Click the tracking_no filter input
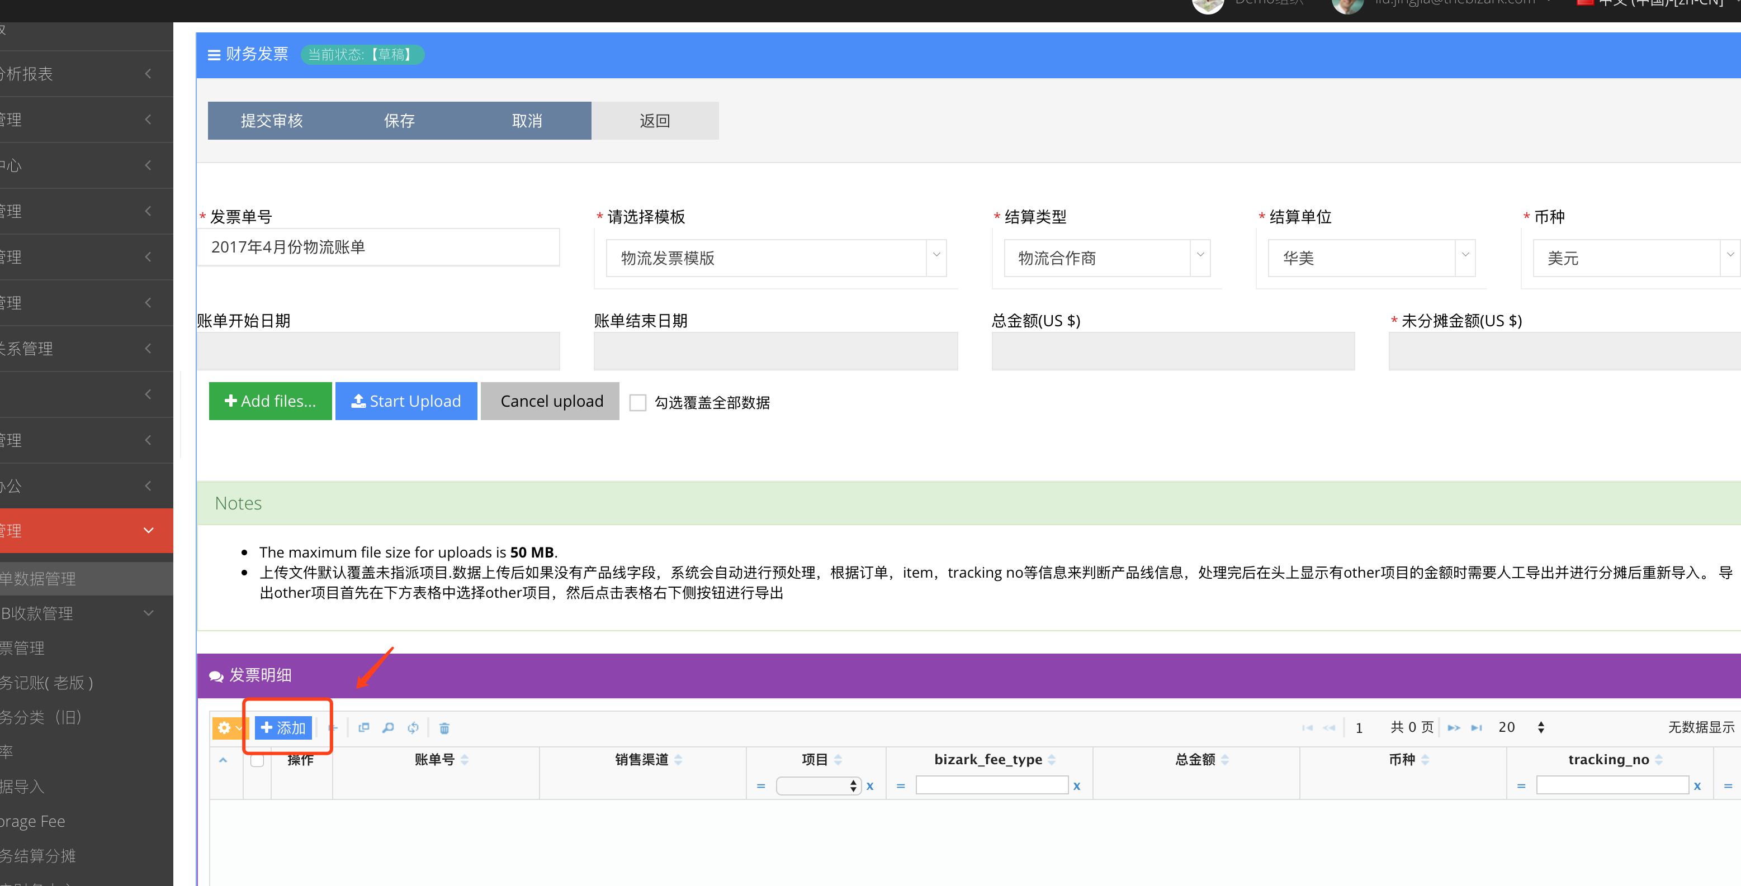1741x886 pixels. (1612, 785)
